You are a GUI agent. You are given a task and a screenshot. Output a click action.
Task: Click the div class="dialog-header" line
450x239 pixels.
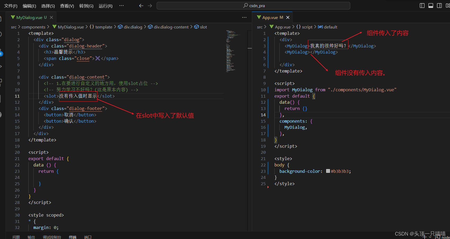[x=73, y=46]
